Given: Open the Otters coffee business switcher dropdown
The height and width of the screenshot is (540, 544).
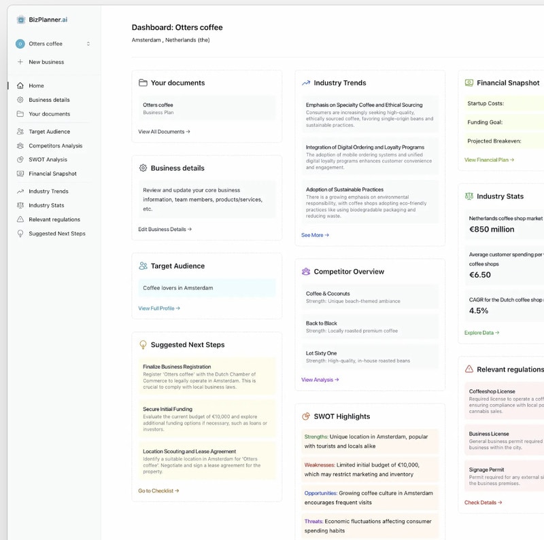Looking at the screenshot, I should (x=54, y=43).
